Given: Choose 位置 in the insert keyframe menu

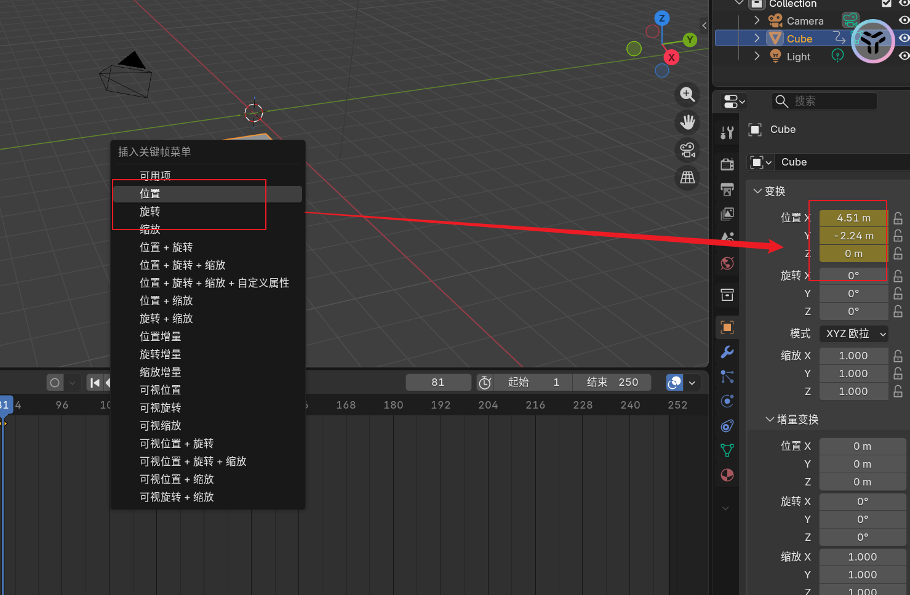Looking at the screenshot, I should pyautogui.click(x=150, y=194).
